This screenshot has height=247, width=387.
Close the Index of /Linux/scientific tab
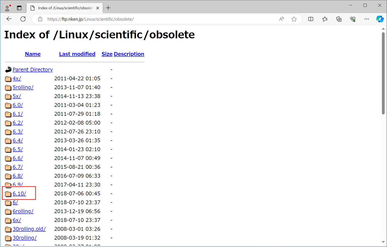[98, 8]
